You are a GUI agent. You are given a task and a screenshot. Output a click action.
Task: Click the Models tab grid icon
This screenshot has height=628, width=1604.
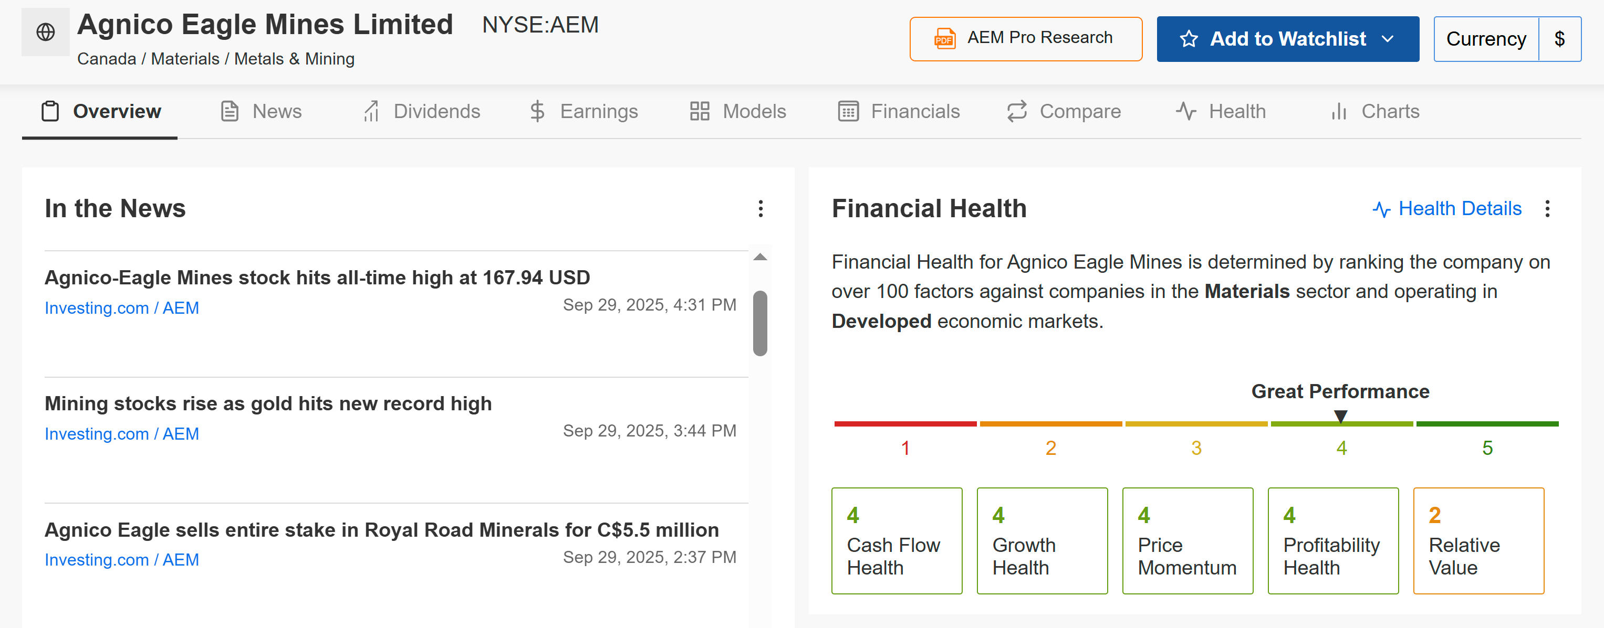click(x=699, y=111)
